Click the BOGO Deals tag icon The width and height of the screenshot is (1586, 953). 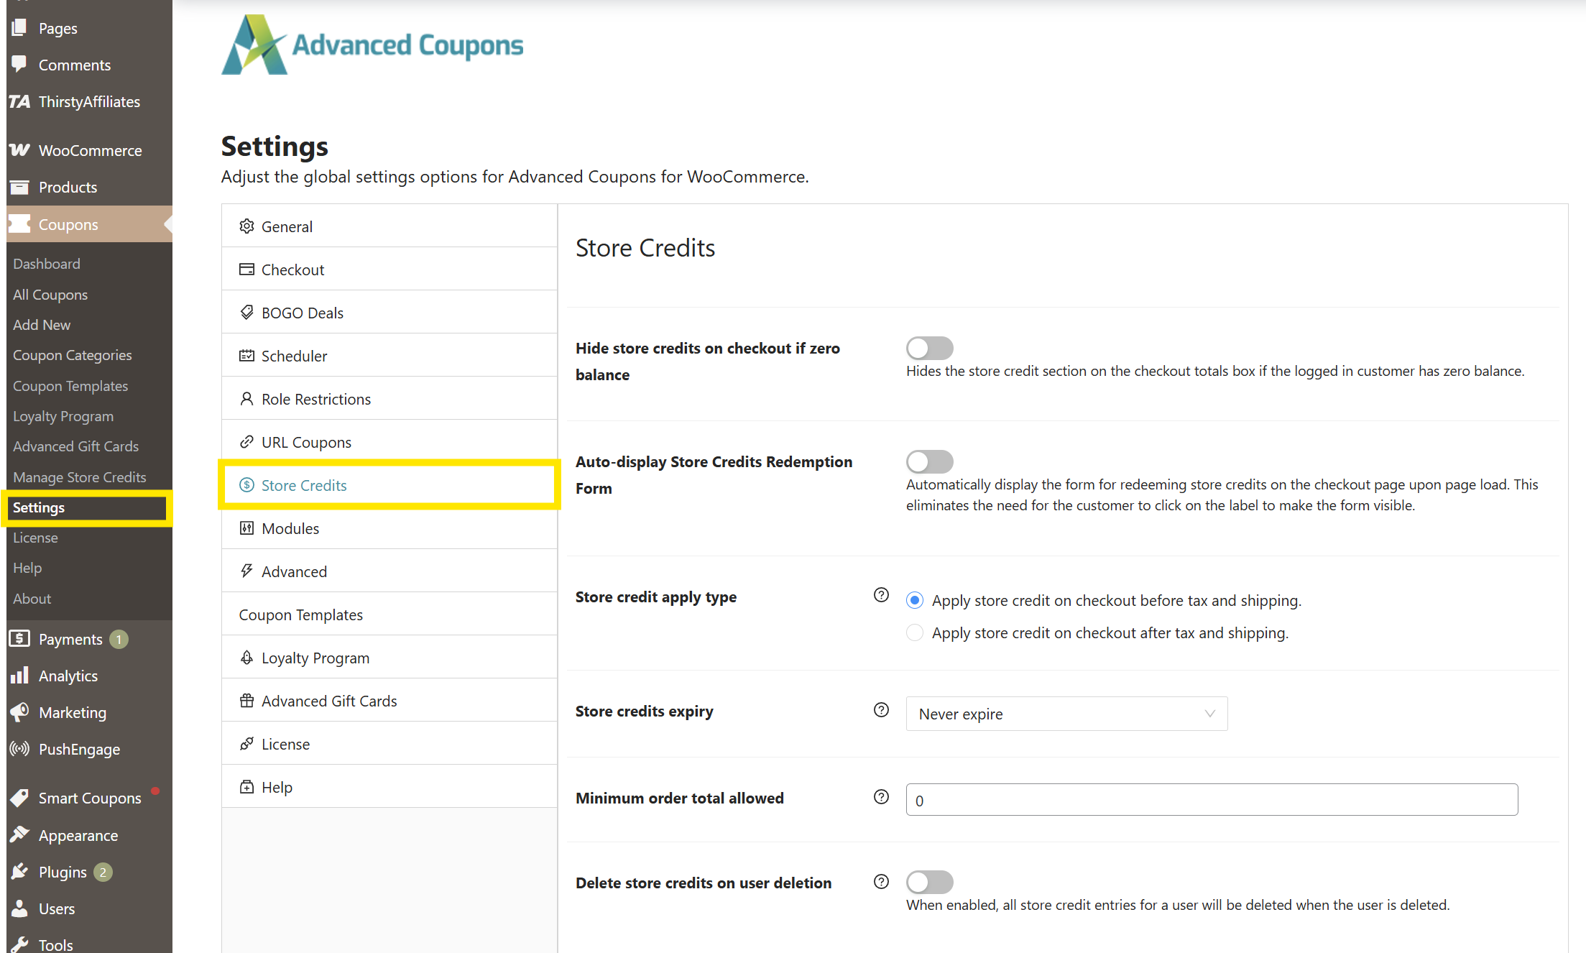click(x=246, y=312)
